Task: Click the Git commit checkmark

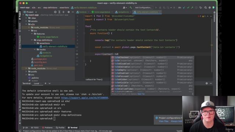Action: pyautogui.click(x=188, y=7)
